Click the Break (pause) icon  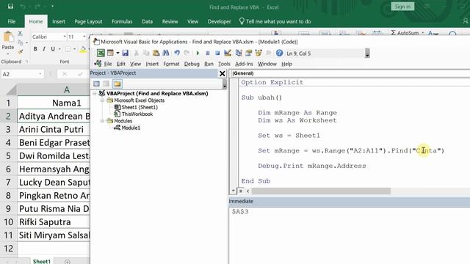click(207, 53)
